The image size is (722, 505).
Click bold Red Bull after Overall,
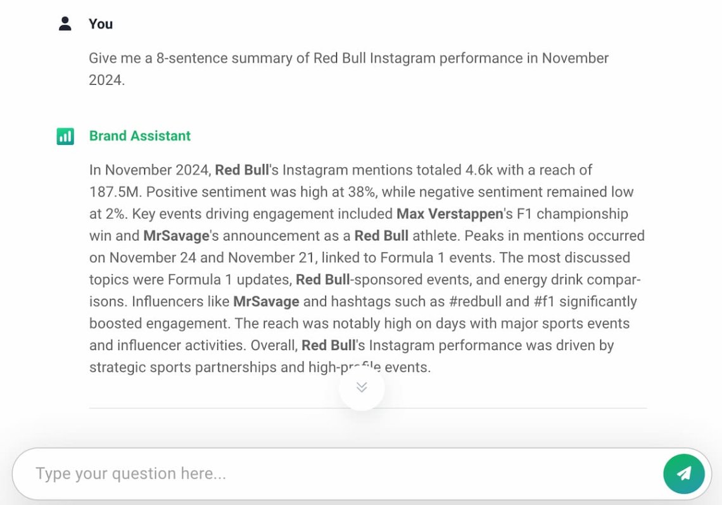[328, 346]
